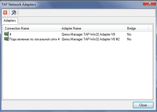Sort by Adapter Name column header
This screenshot has width=157, height=112.
coord(93,28)
